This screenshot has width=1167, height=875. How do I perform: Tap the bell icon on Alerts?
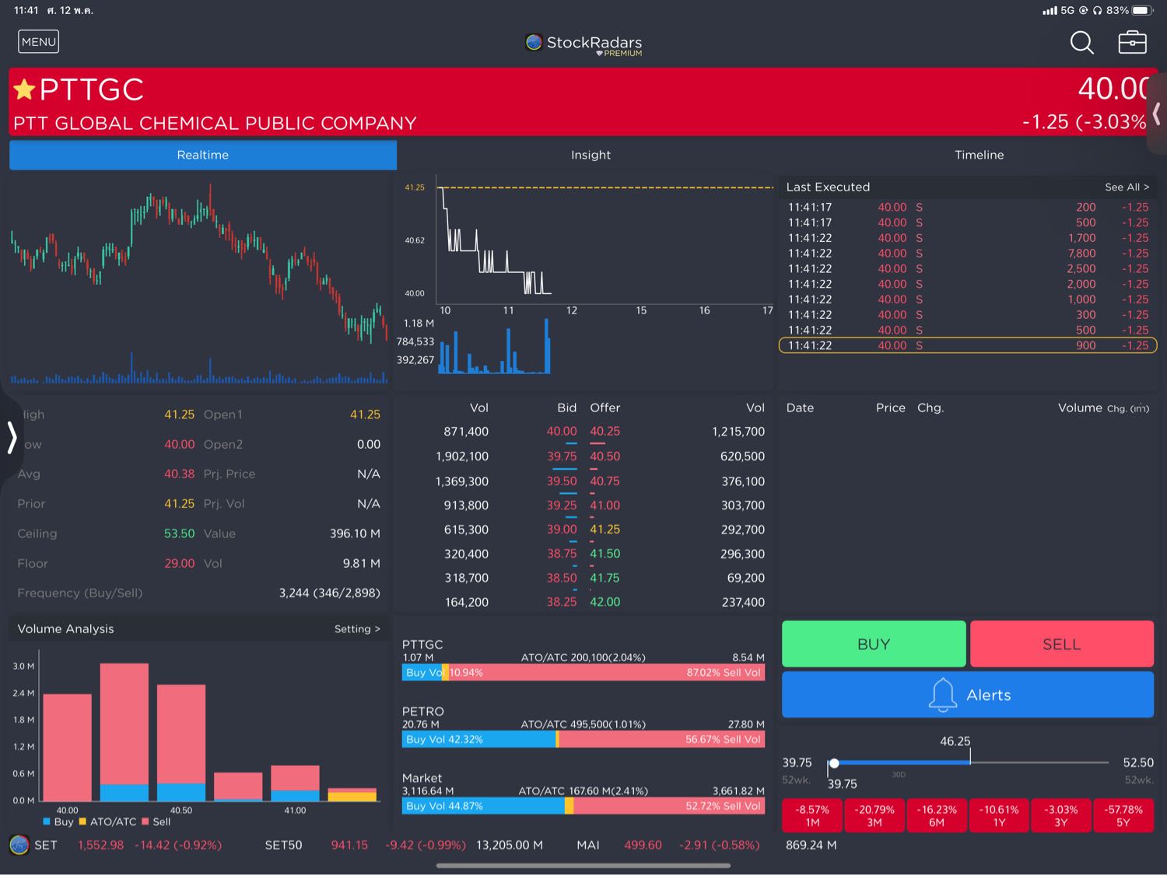[x=942, y=695]
